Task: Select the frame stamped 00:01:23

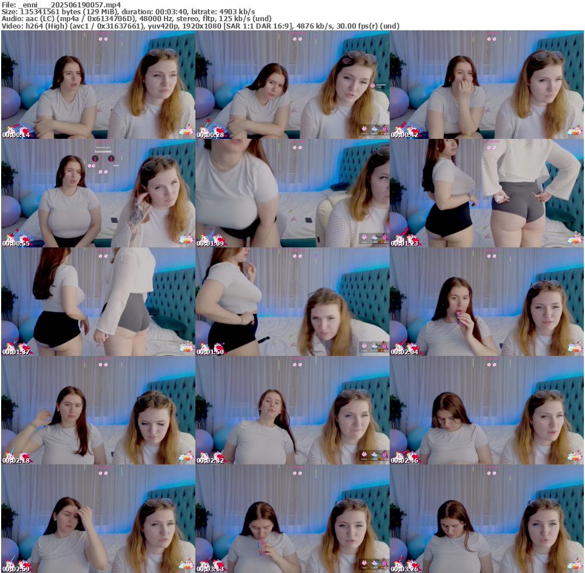Action: click(x=487, y=193)
